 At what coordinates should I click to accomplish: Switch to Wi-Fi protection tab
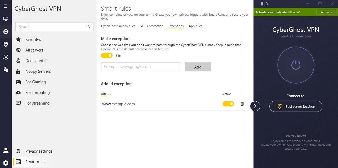152,26
